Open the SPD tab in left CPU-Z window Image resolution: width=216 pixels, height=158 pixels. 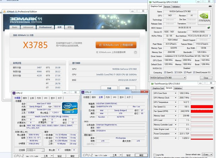[46, 98]
